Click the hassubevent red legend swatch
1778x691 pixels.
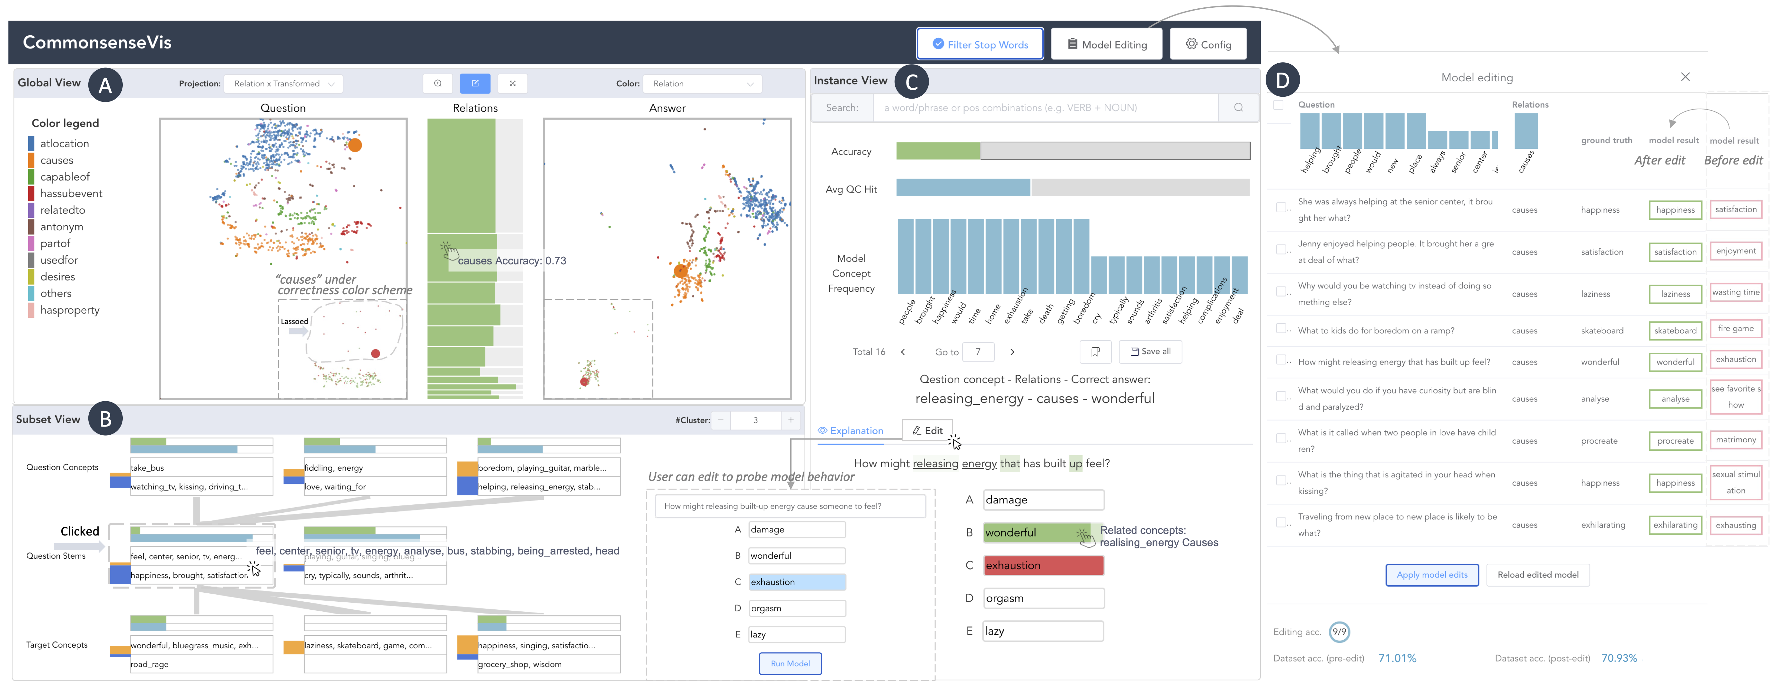(x=31, y=193)
